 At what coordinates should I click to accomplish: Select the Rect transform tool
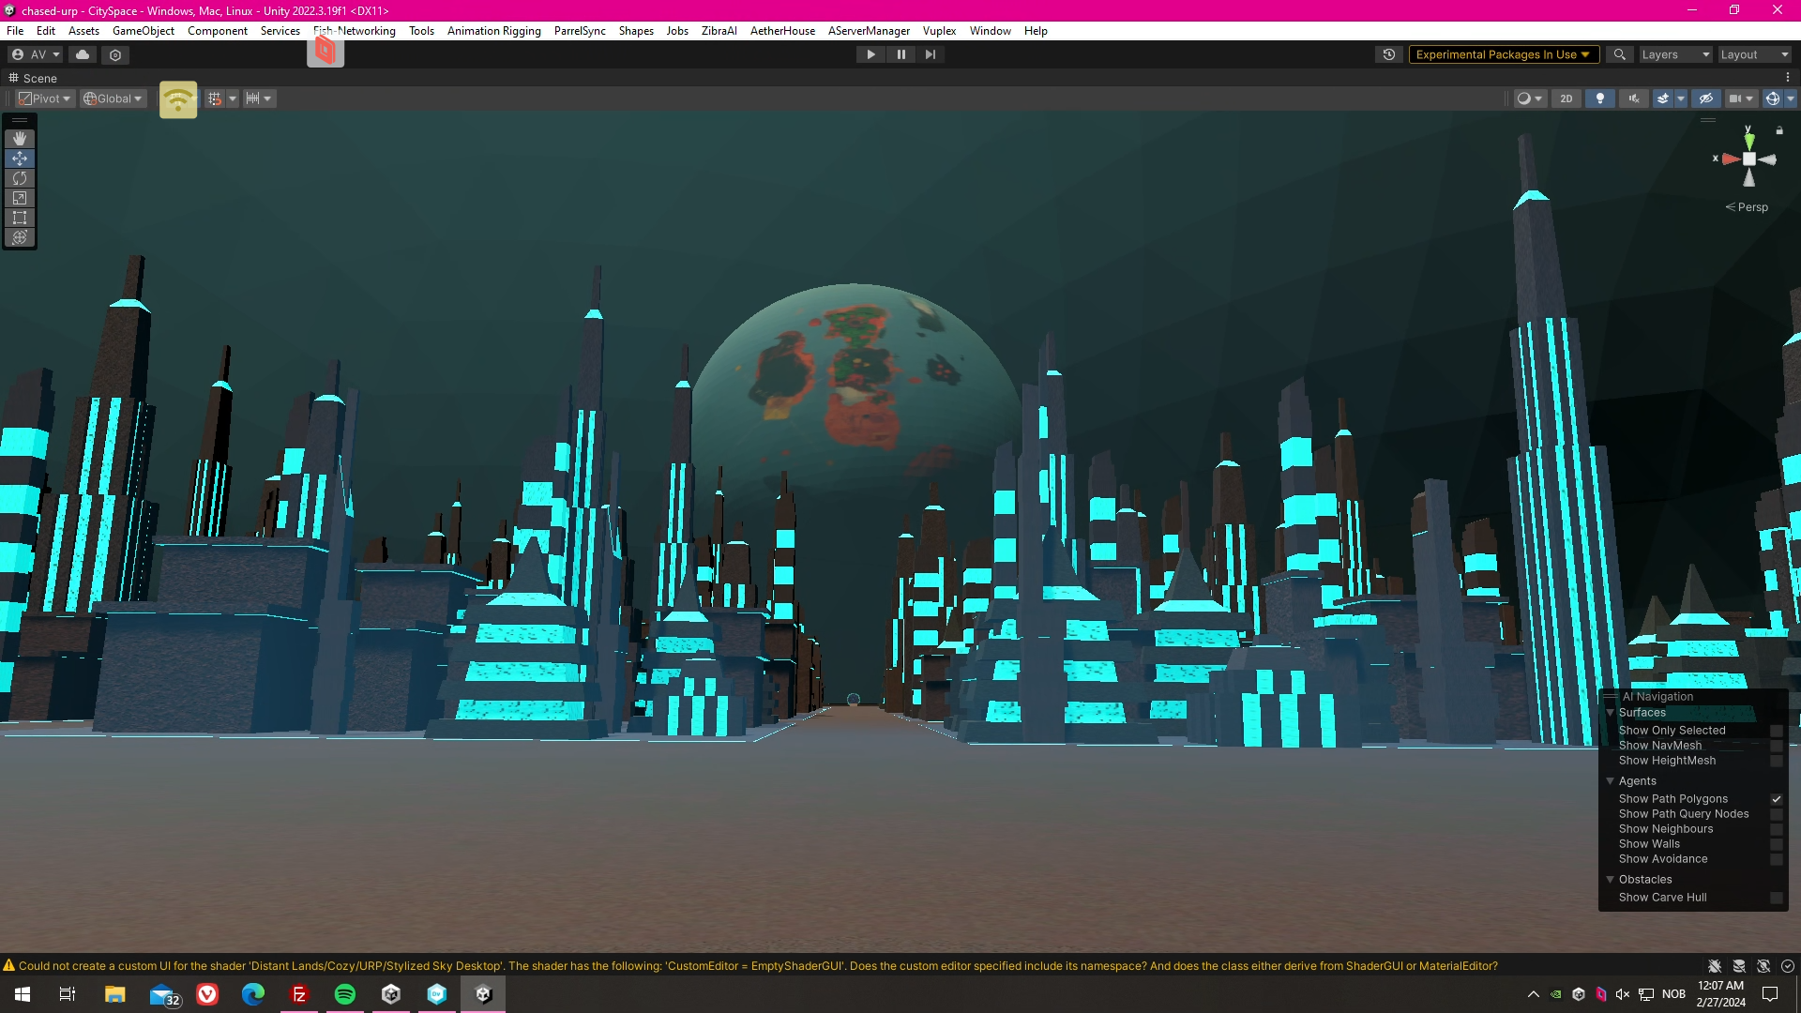(19, 218)
